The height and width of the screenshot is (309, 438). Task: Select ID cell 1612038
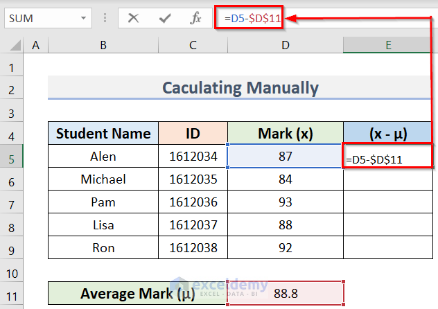[193, 248]
